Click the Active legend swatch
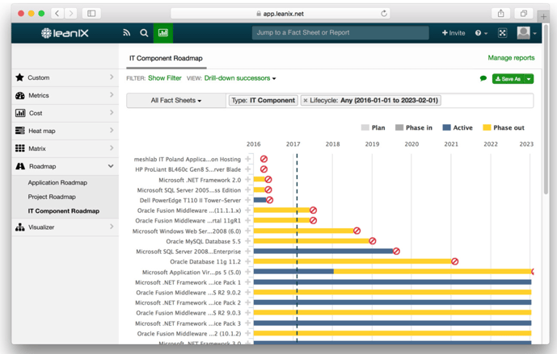This screenshot has width=557, height=354. pos(446,127)
